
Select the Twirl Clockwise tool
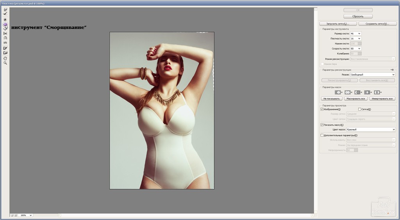(x=5, y=20)
